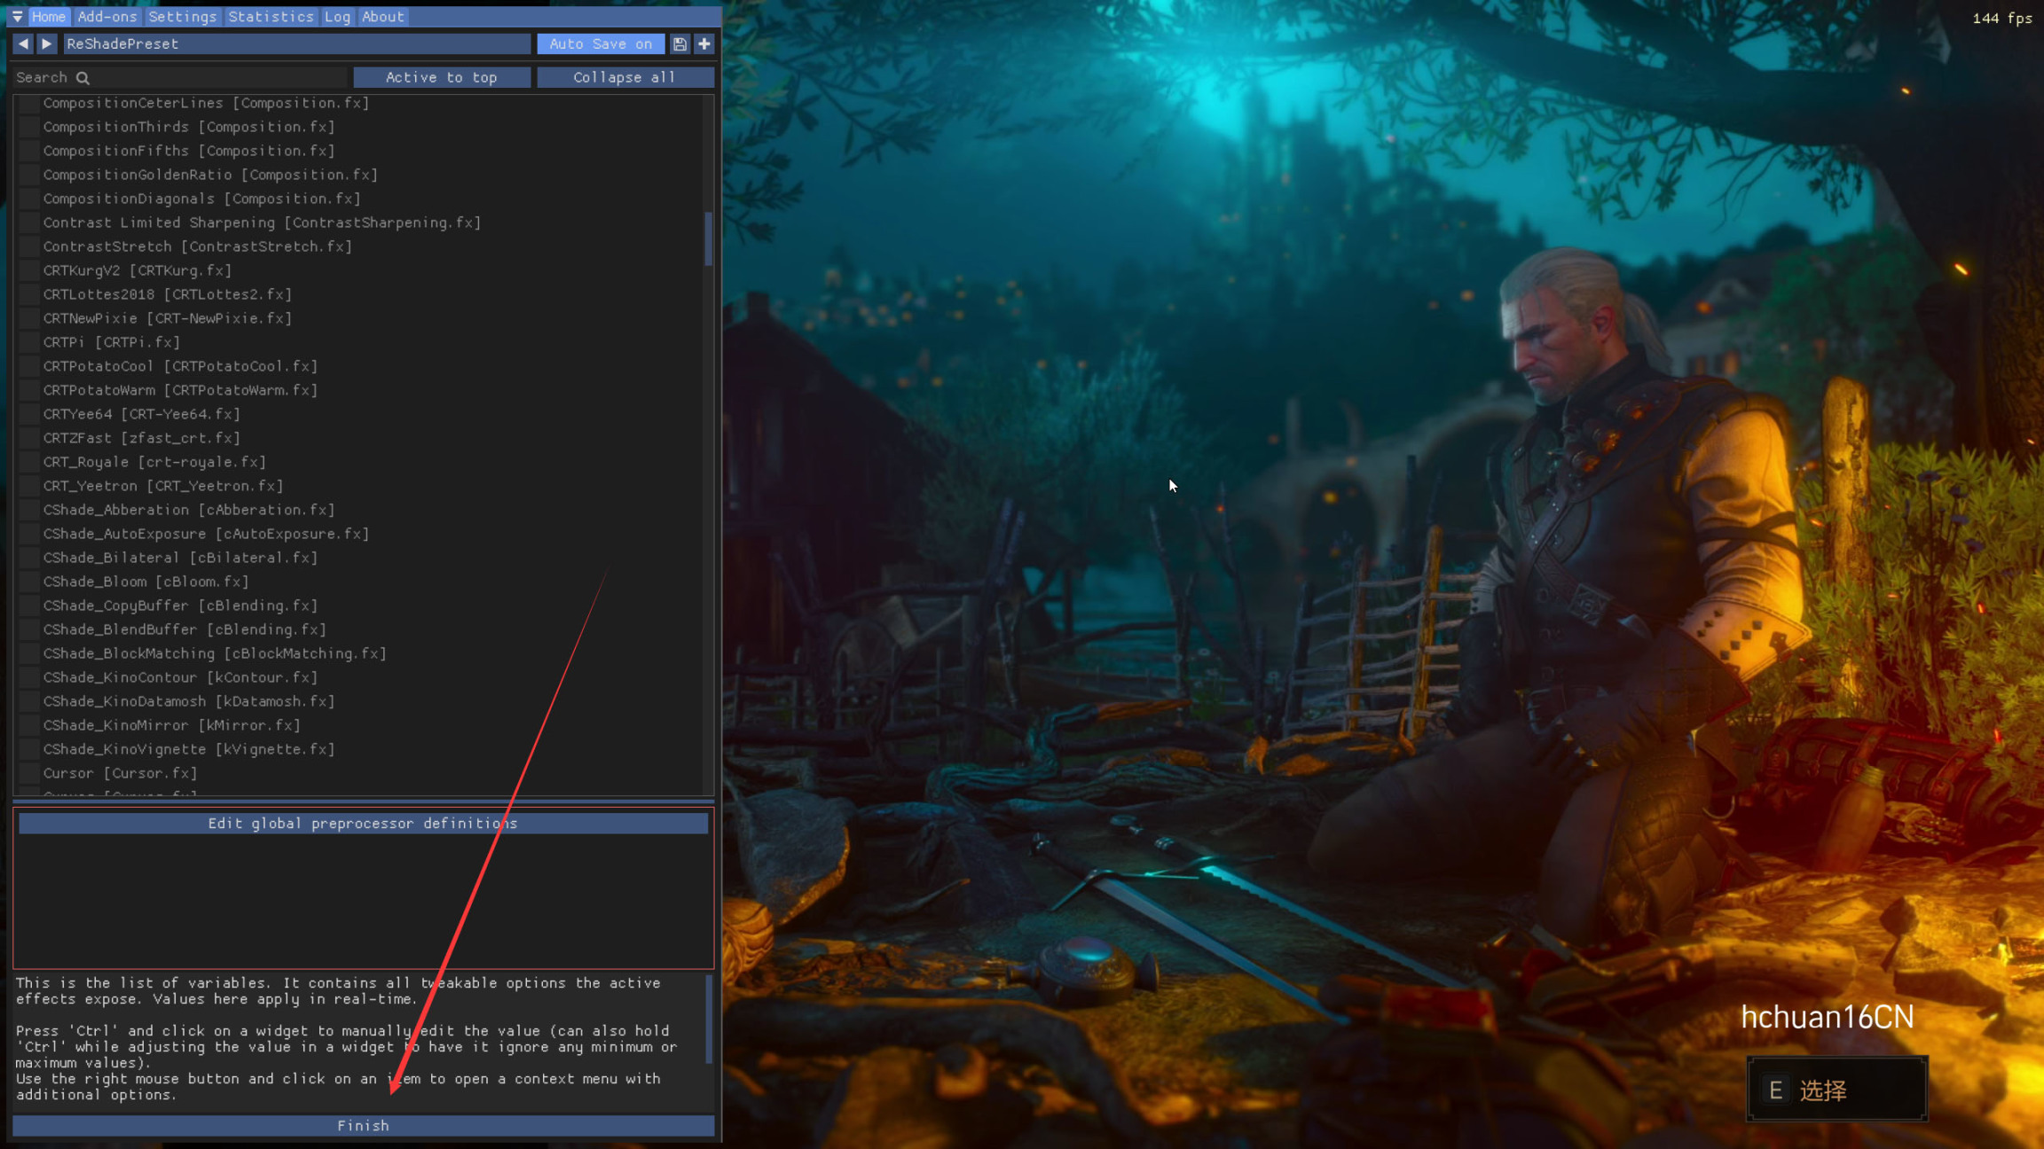Click the previous preset arrow
The width and height of the screenshot is (2044, 1149).
click(23, 43)
